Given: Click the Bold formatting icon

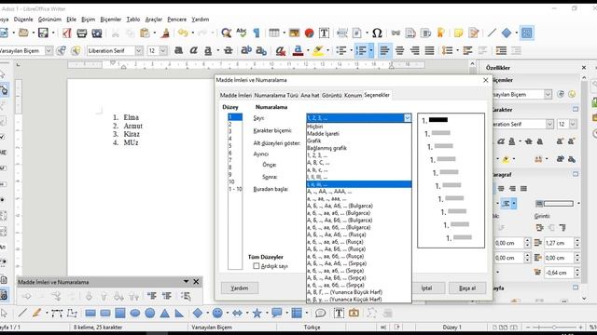Looking at the screenshot, I should pos(178,50).
